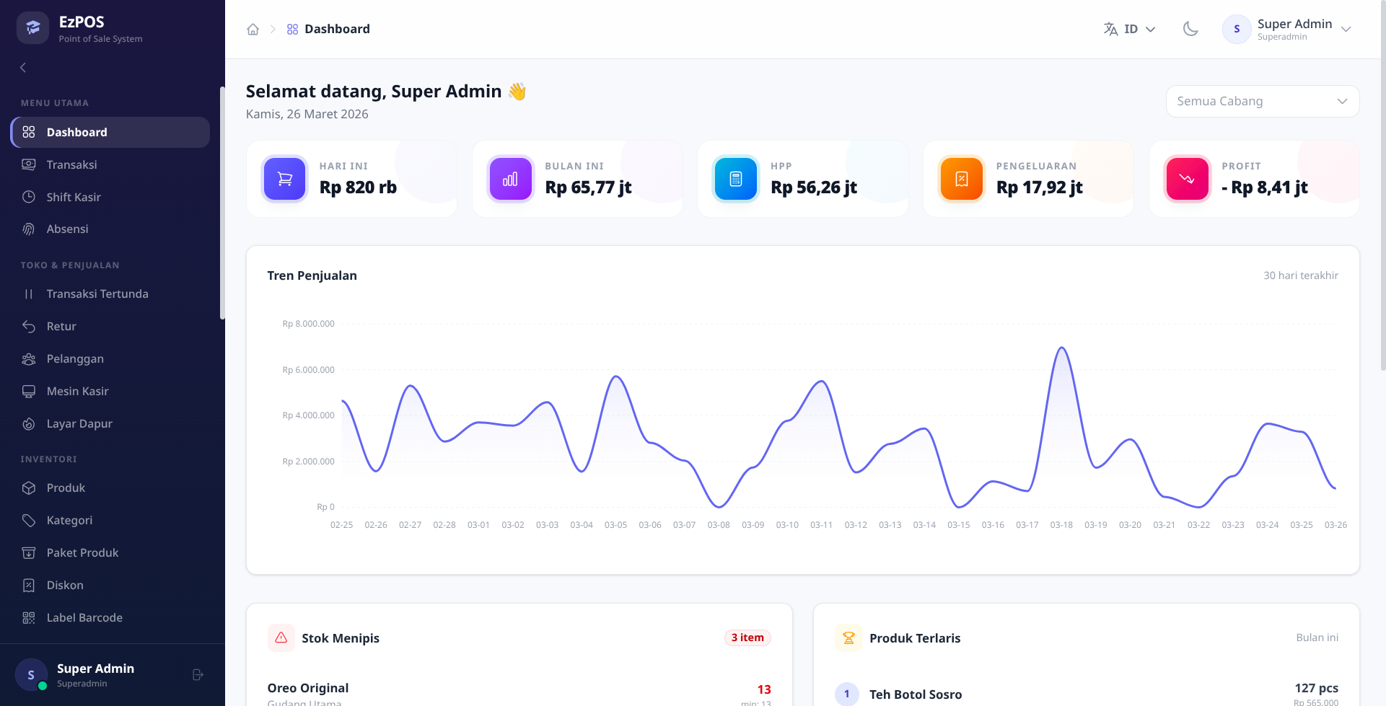Image resolution: width=1386 pixels, height=706 pixels.
Task: Open Label Barcode page
Action: pyautogui.click(x=84, y=618)
